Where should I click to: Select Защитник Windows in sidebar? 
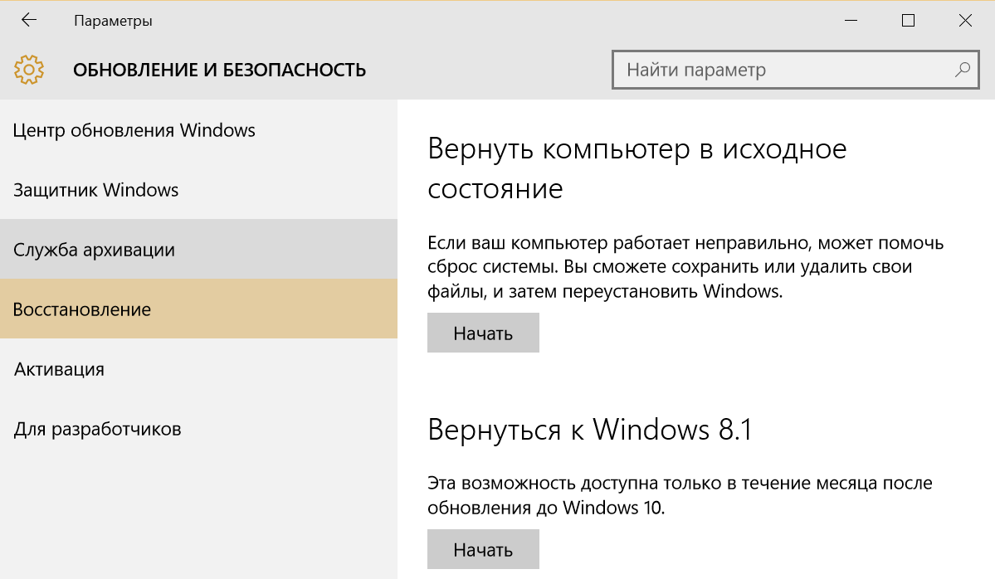198,190
